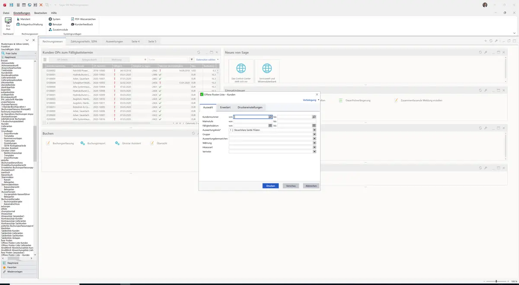Click the red X icon in quick access toolbar
Viewport: 519px width, 285px height.
click(41, 5)
